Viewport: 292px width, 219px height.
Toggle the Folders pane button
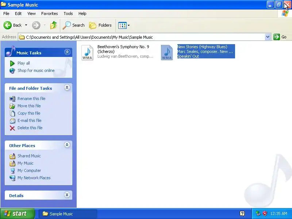[100, 25]
